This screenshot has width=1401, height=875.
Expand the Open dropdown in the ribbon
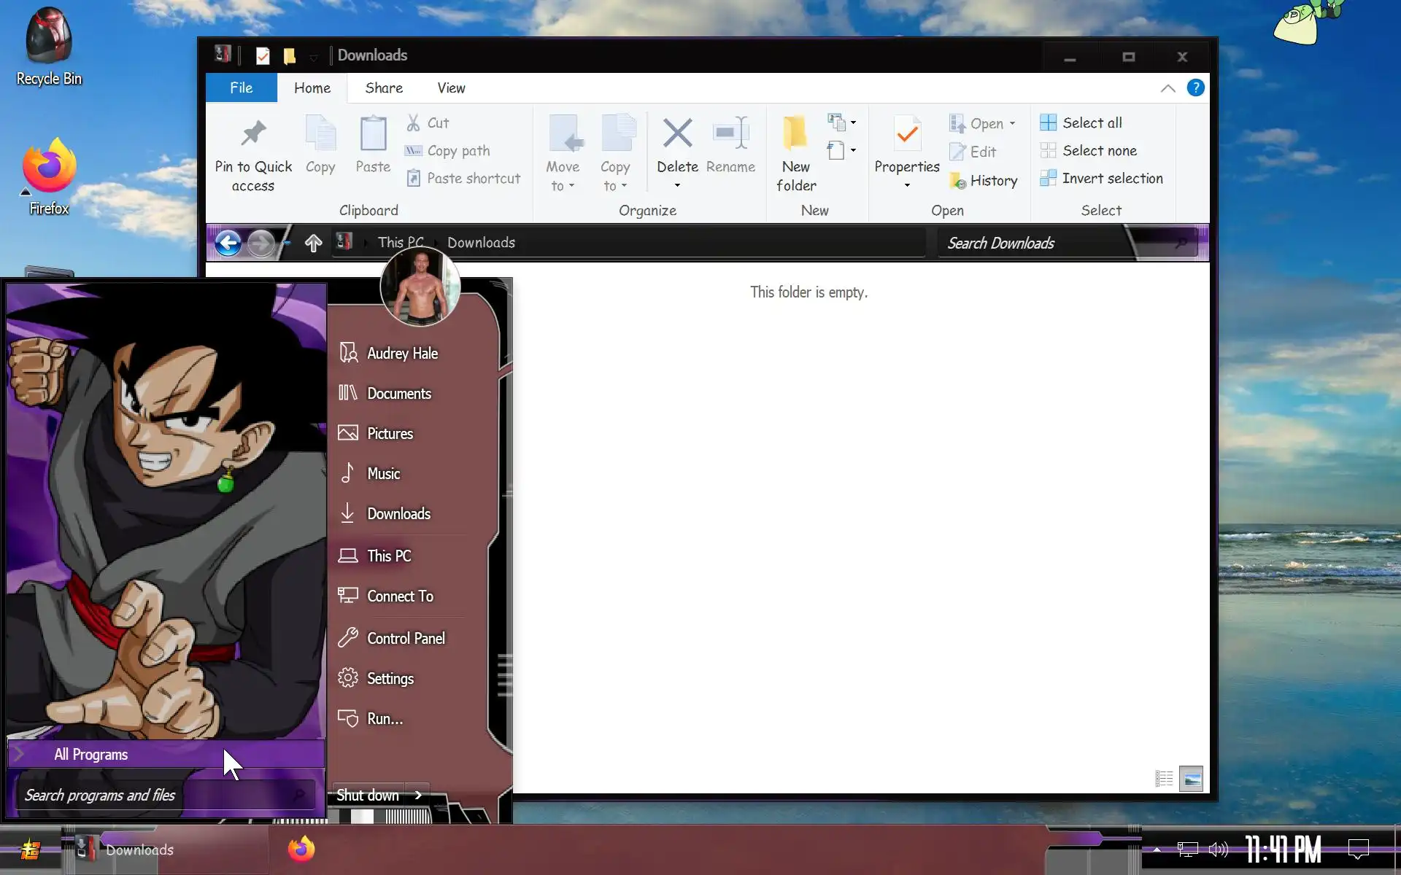1013,124
